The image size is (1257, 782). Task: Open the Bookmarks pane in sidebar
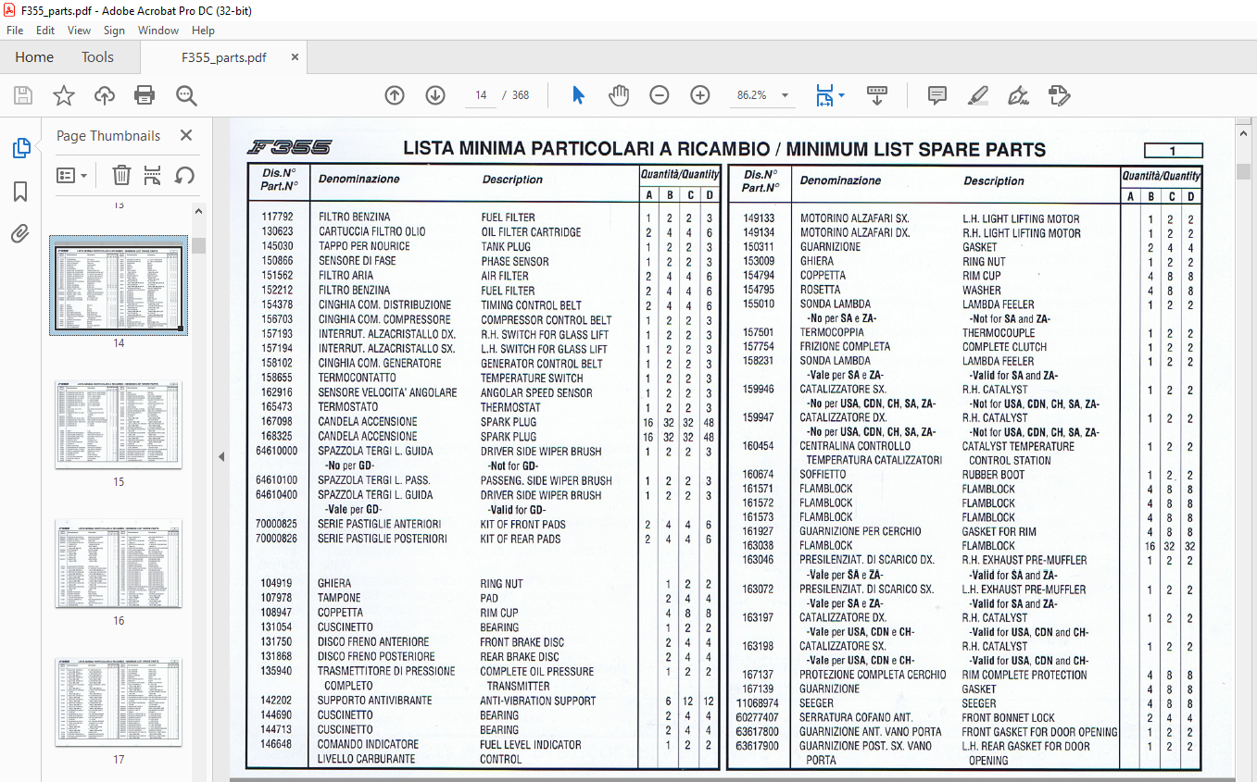coord(20,192)
